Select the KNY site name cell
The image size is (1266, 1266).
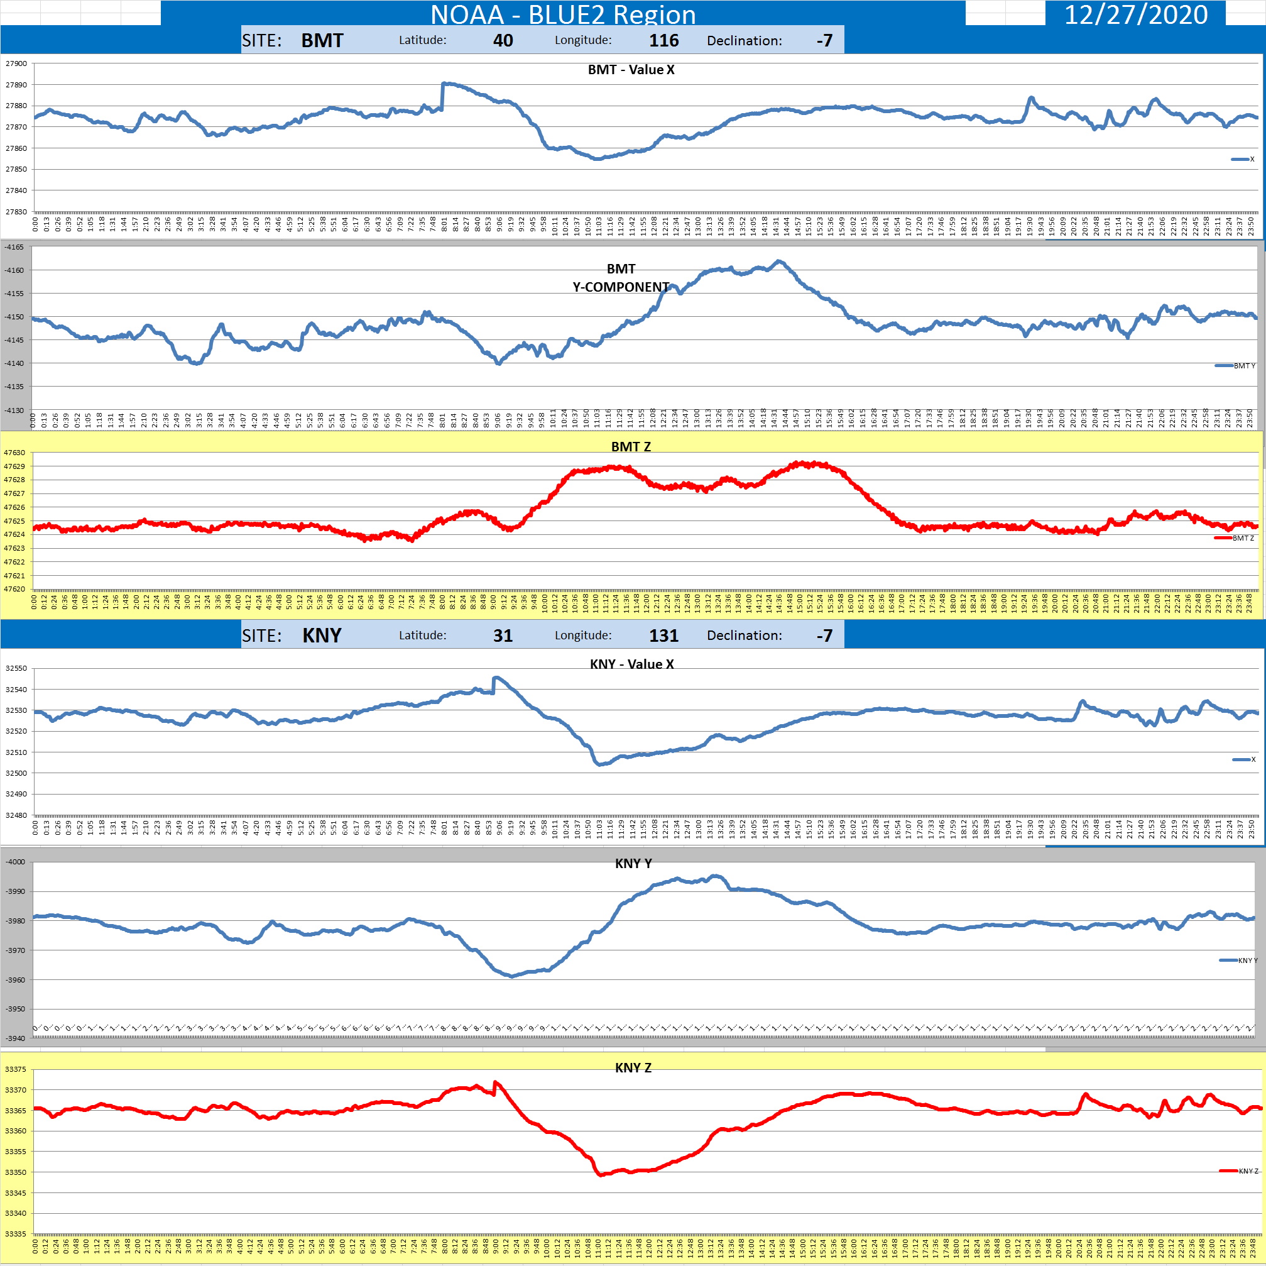322,636
